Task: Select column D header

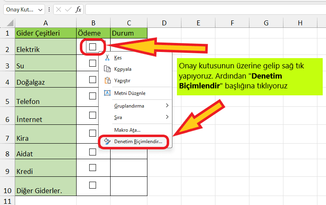Action: click(x=164, y=23)
